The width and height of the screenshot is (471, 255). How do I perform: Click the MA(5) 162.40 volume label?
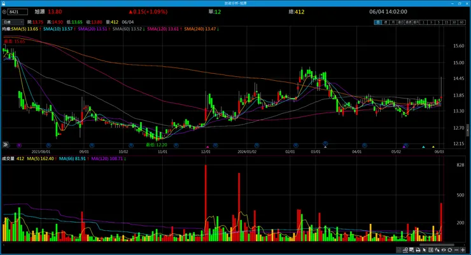click(x=42, y=158)
